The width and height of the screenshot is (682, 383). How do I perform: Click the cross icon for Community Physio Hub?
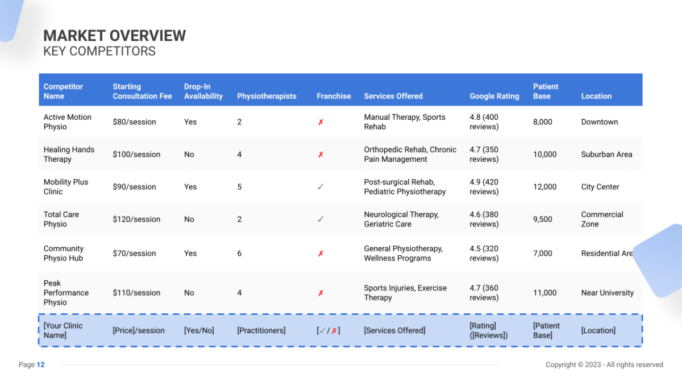pyautogui.click(x=322, y=253)
